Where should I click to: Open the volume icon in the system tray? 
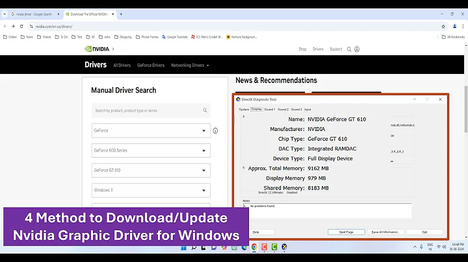coord(445,247)
